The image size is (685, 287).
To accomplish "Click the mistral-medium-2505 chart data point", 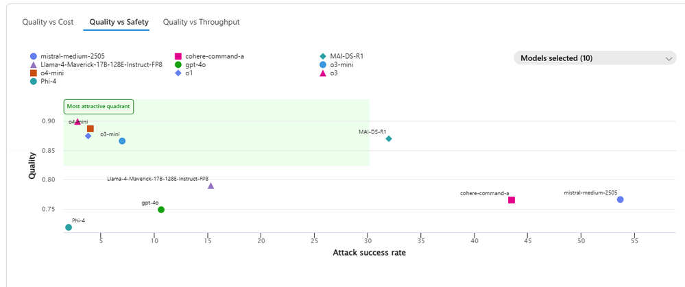I will 621,199.
